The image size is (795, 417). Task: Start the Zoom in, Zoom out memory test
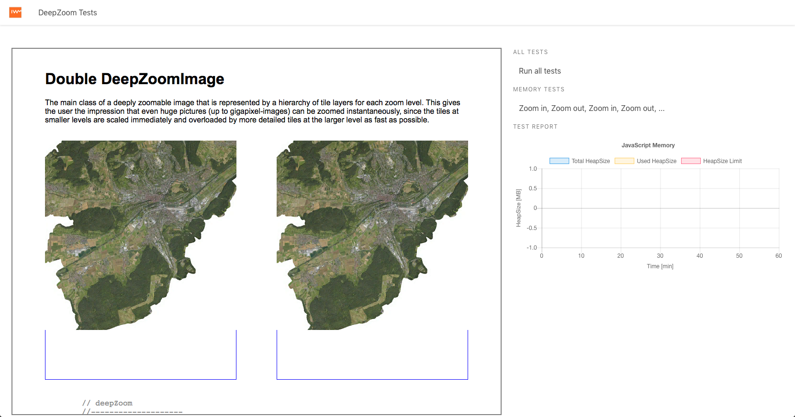[591, 109]
